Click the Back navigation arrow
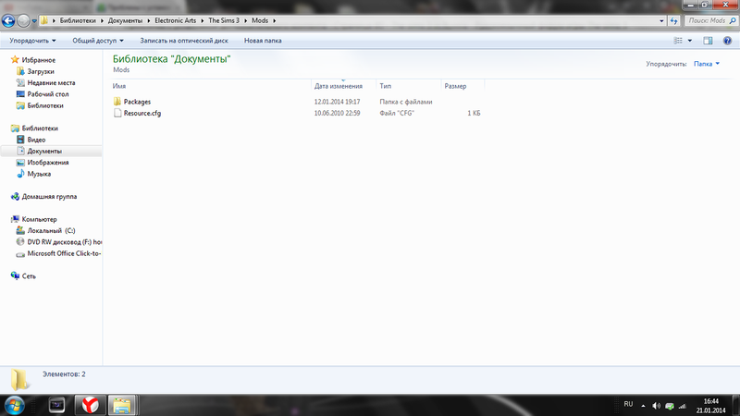Viewport: 740px width, 416px height. pyautogui.click(x=9, y=19)
